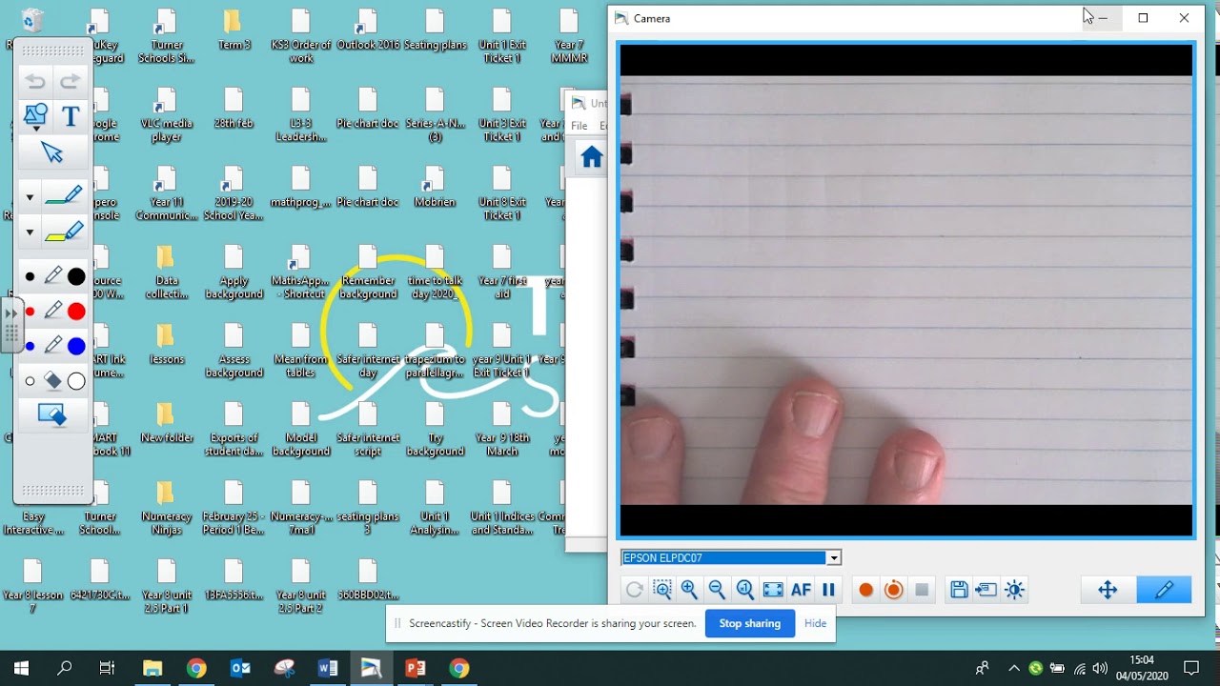Switch to move/pan mode

pos(1108,590)
